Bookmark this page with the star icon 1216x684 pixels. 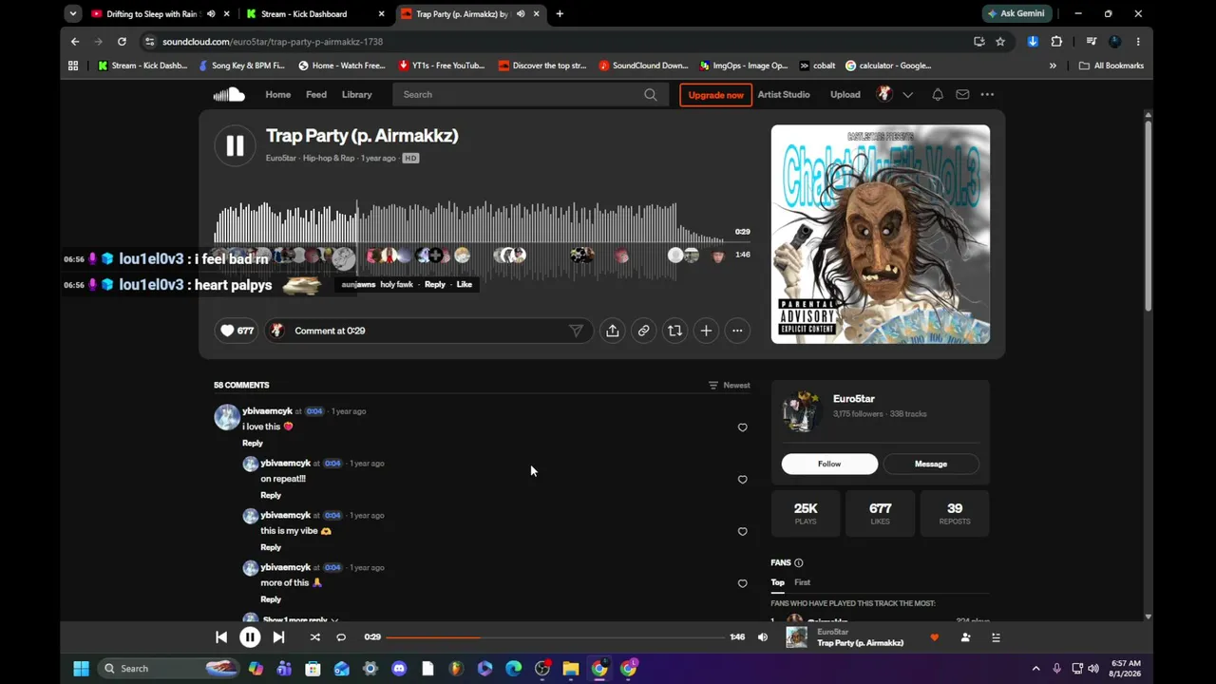pyautogui.click(x=1000, y=42)
